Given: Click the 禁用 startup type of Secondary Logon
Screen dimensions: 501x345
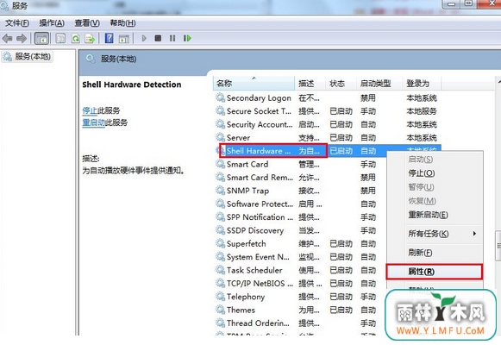Looking at the screenshot, I should click(368, 97).
